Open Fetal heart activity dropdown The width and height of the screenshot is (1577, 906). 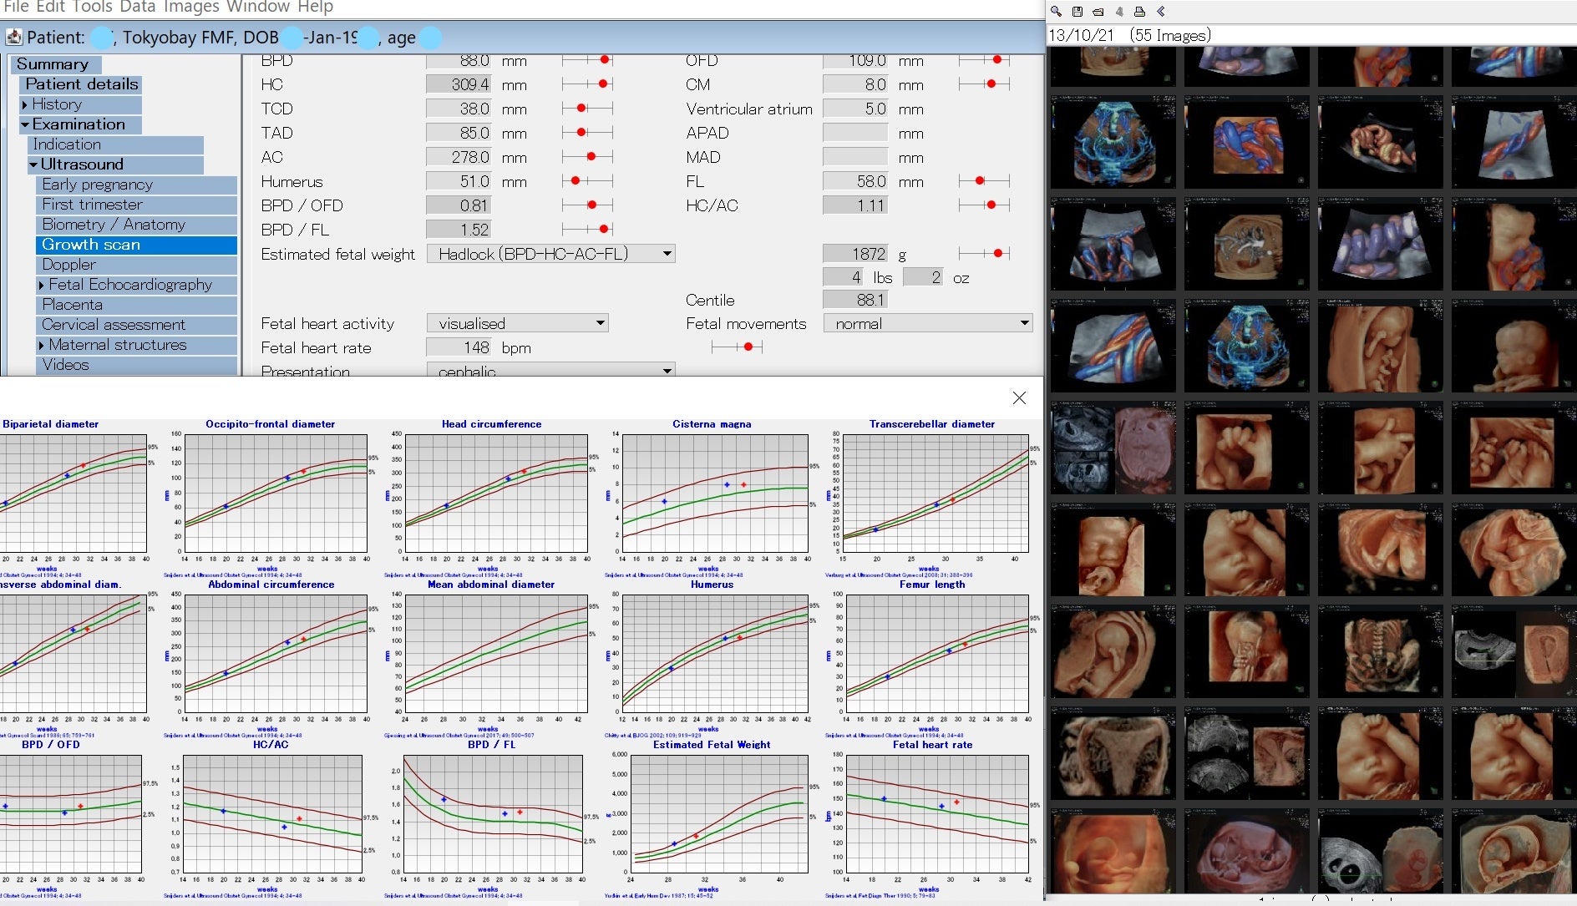point(600,323)
